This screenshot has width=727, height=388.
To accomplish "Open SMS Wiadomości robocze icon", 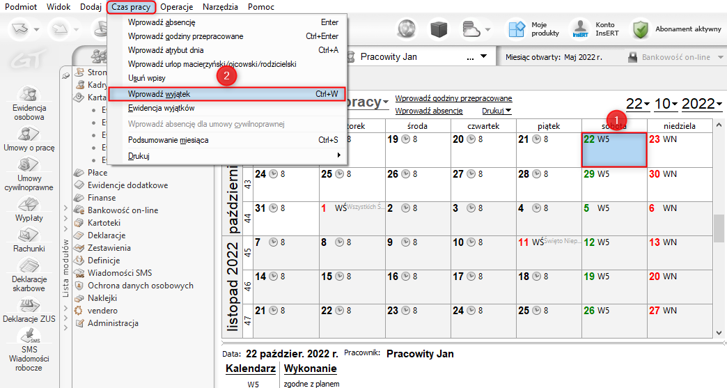I will pyautogui.click(x=29, y=336).
